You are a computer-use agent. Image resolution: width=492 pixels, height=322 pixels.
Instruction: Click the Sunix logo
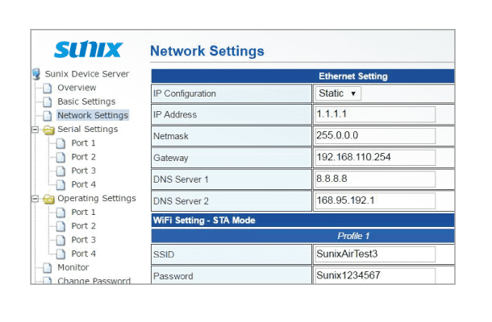click(x=88, y=49)
